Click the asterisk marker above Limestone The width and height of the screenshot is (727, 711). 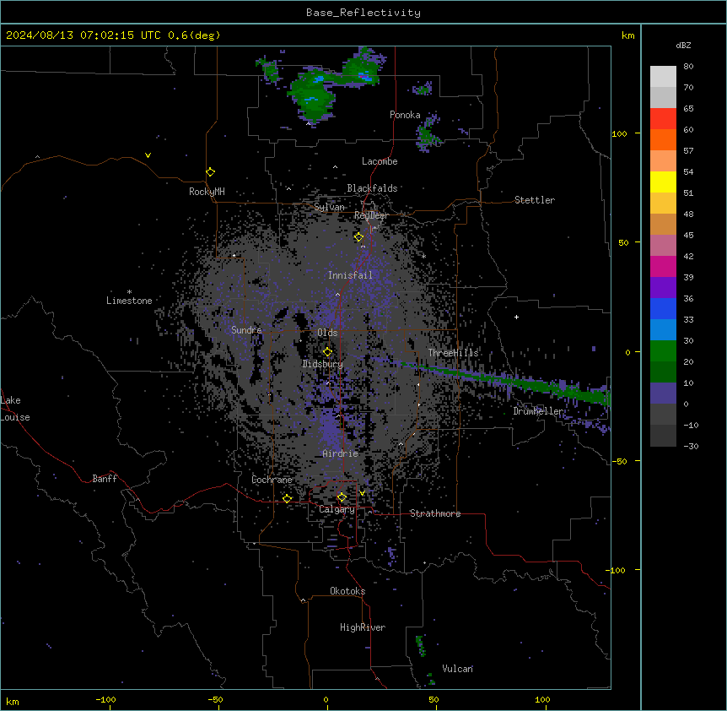coord(129,292)
